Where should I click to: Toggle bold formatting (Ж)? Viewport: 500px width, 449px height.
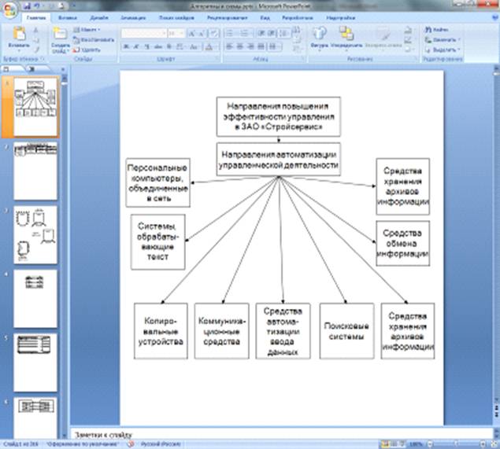(125, 46)
